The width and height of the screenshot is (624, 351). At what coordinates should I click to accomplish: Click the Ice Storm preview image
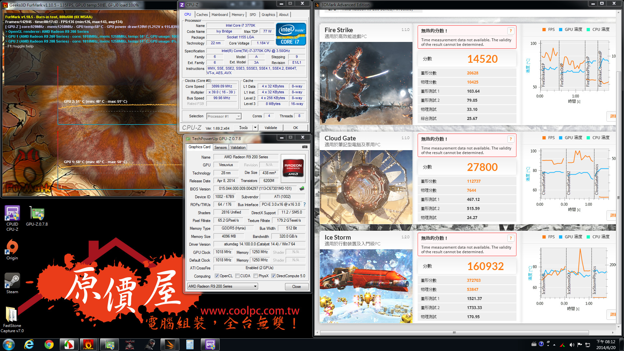point(366,286)
